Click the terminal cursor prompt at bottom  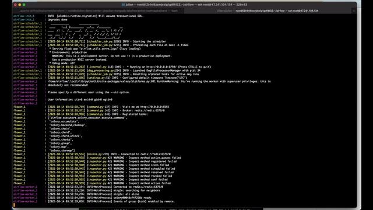click(x=14, y=205)
